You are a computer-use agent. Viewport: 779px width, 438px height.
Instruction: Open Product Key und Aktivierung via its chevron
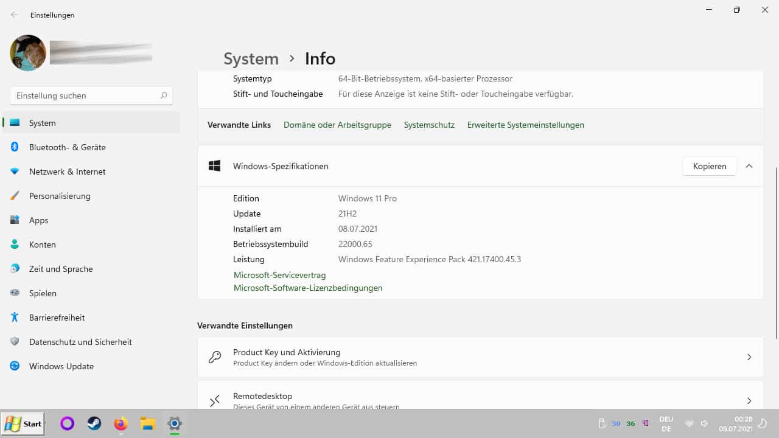(x=749, y=357)
